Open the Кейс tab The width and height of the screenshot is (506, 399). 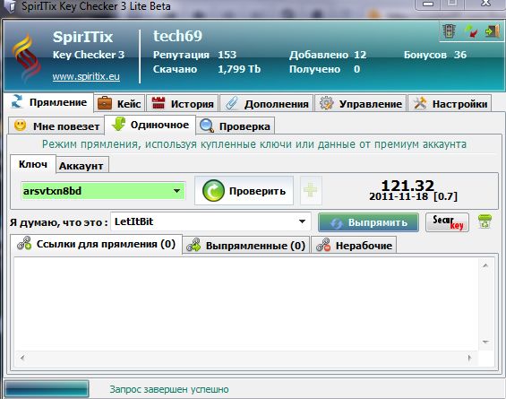click(x=119, y=104)
